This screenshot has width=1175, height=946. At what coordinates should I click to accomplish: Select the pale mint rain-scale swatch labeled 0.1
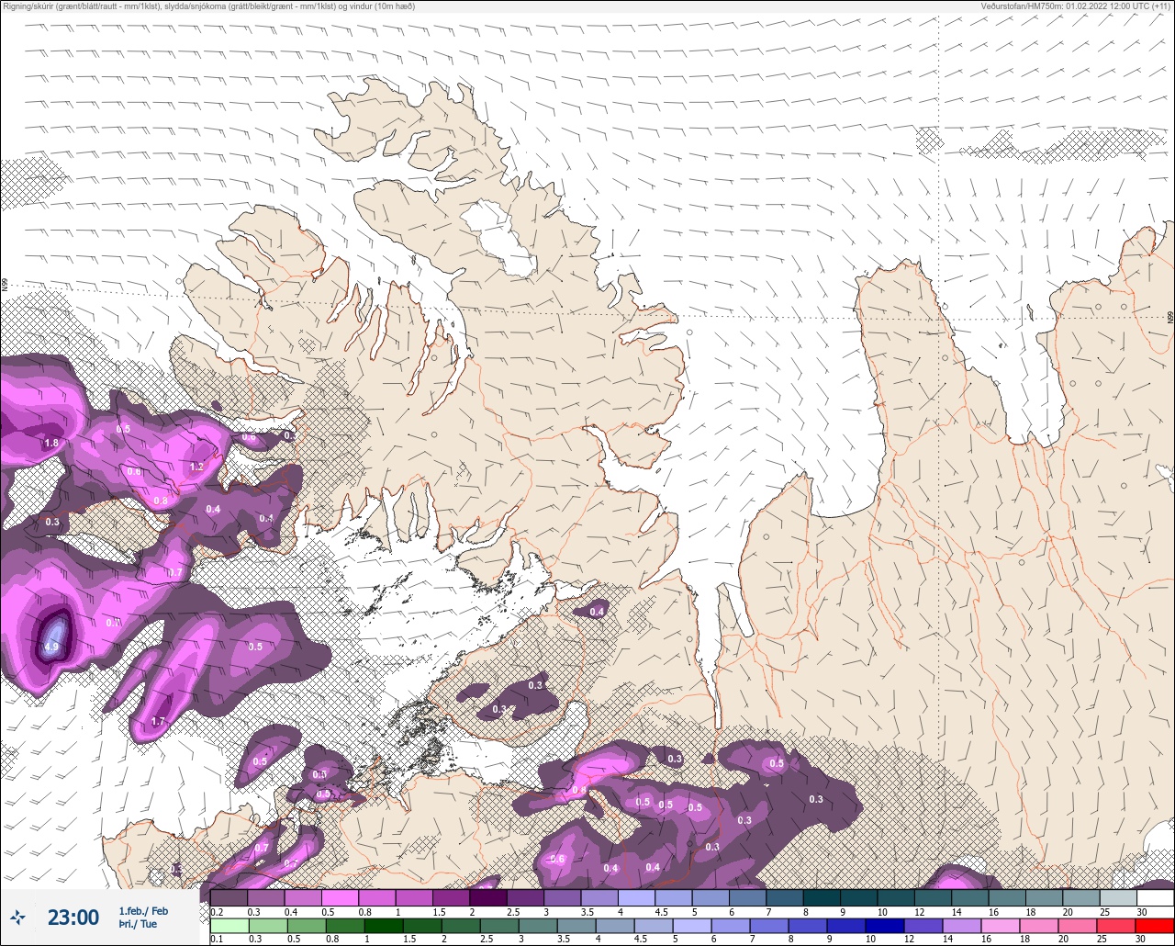pyautogui.click(x=229, y=926)
